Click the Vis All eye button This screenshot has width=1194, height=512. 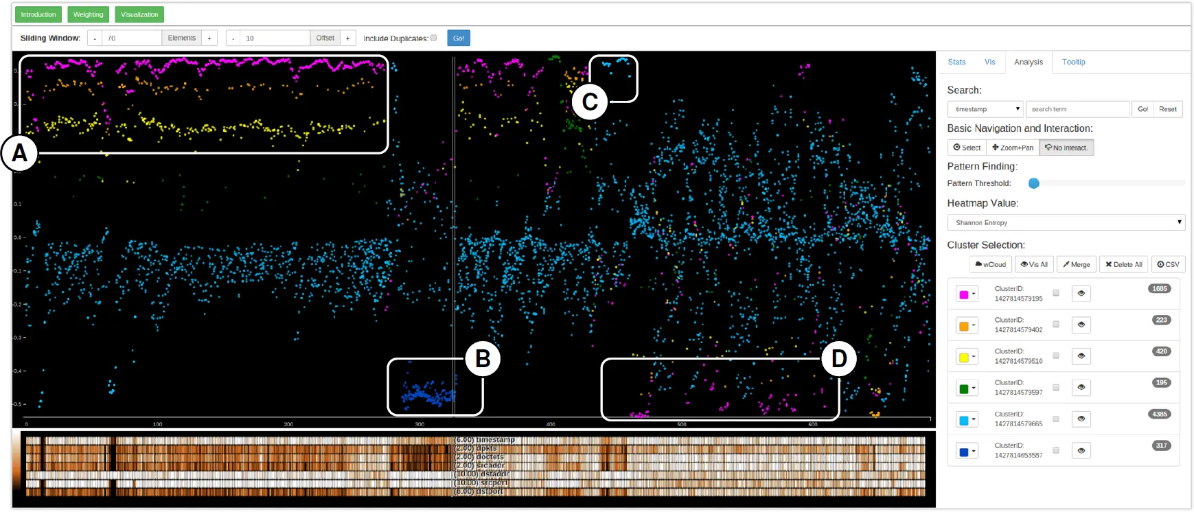[1034, 264]
